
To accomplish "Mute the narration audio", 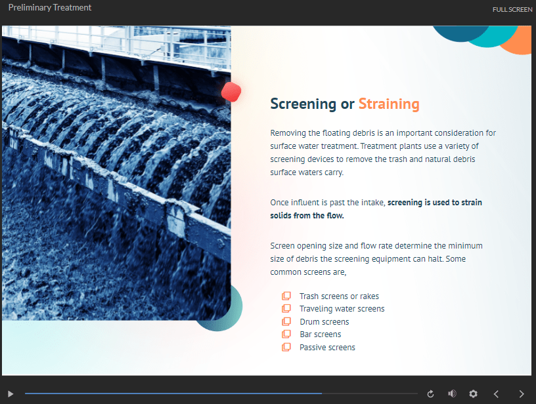I will pyautogui.click(x=452, y=394).
